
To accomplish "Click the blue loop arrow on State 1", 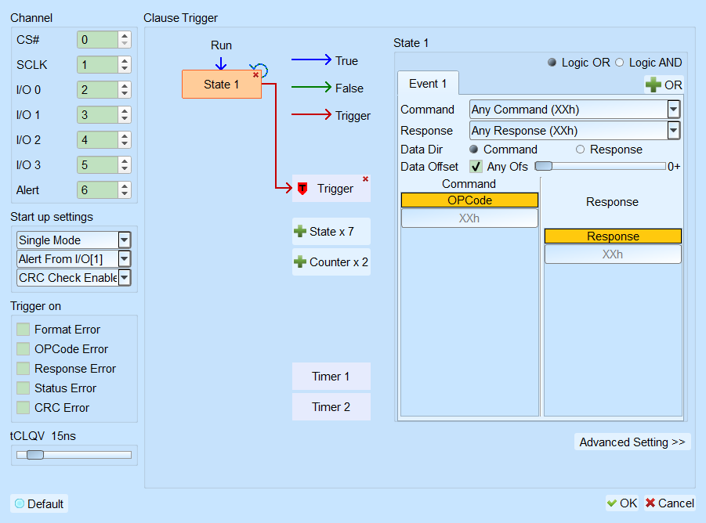I will 261,69.
